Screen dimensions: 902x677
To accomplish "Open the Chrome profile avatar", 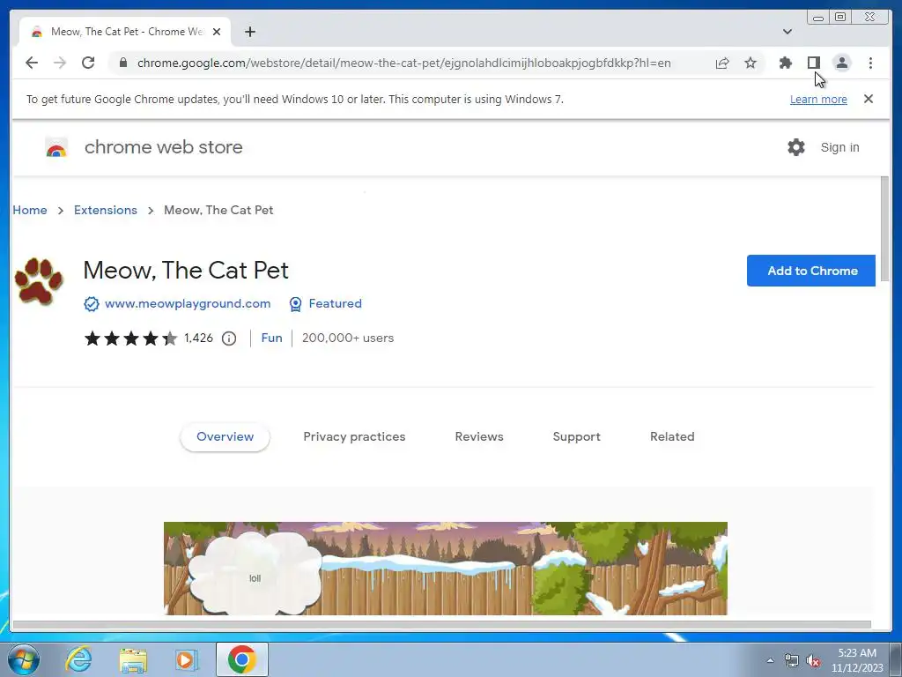I will tap(842, 63).
